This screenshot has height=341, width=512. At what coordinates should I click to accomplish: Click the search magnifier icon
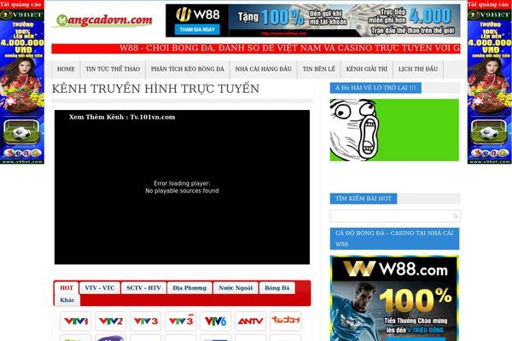[455, 216]
